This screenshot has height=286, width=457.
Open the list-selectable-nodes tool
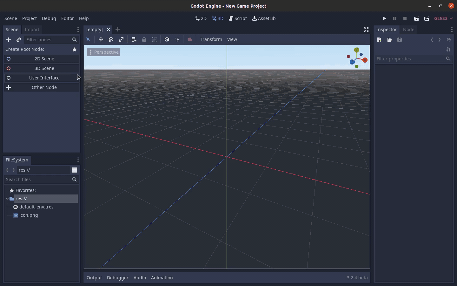coord(134,39)
